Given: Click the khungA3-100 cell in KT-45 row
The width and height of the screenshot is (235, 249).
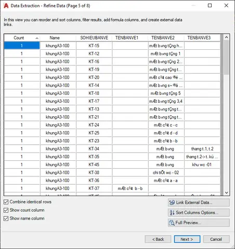Looking at the screenshot, I should tap(58, 164).
